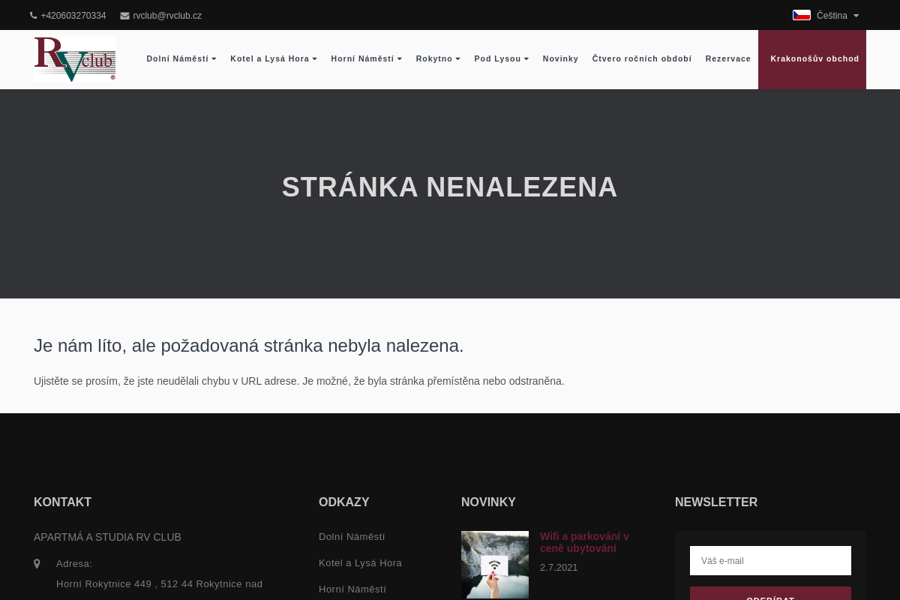Image resolution: width=900 pixels, height=600 pixels.
Task: Open Čtvero ročních období page
Action: (642, 58)
